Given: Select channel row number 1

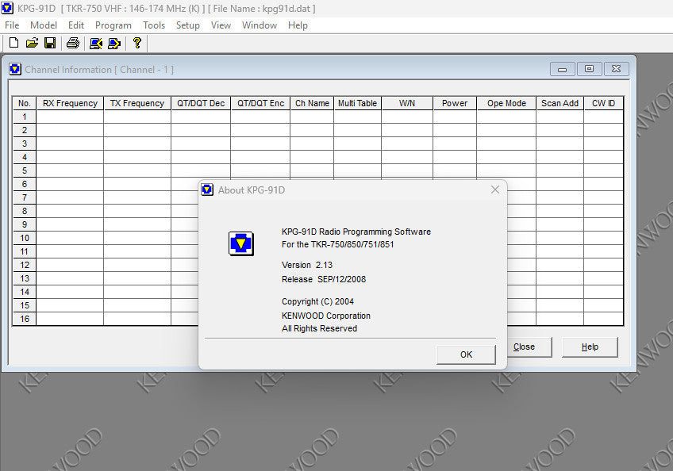Looking at the screenshot, I should tap(25, 117).
